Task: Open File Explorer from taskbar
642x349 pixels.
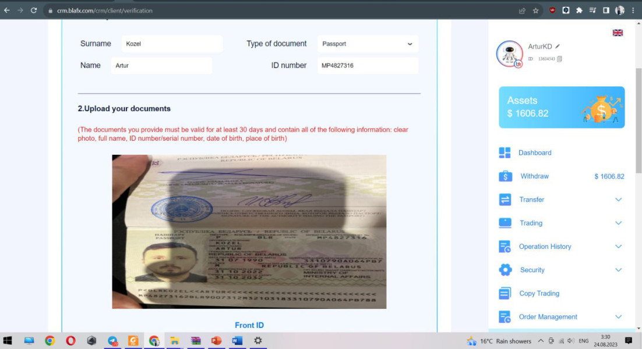Action: point(175,340)
